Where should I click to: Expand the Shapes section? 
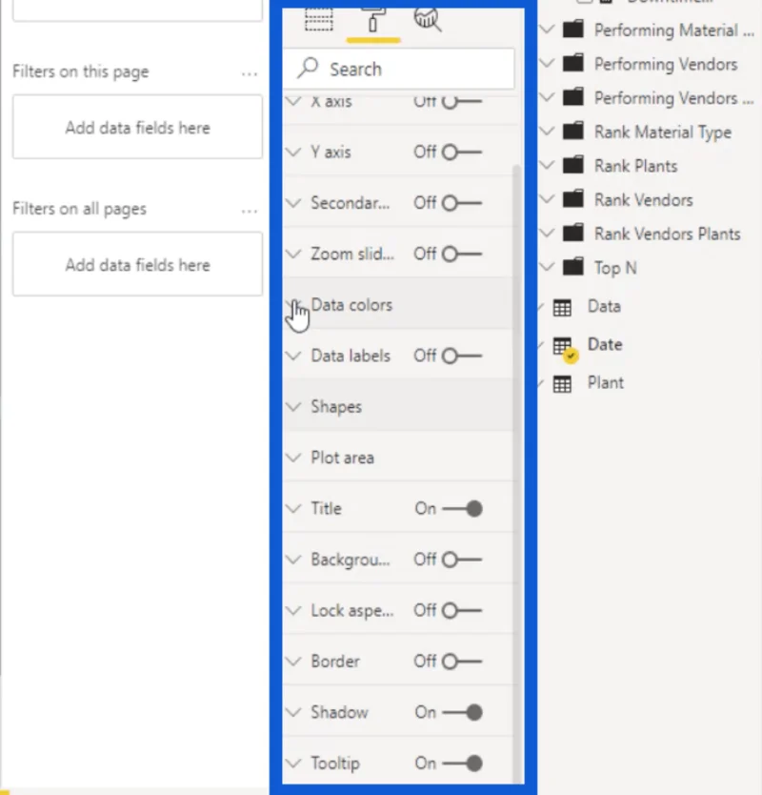pos(397,407)
